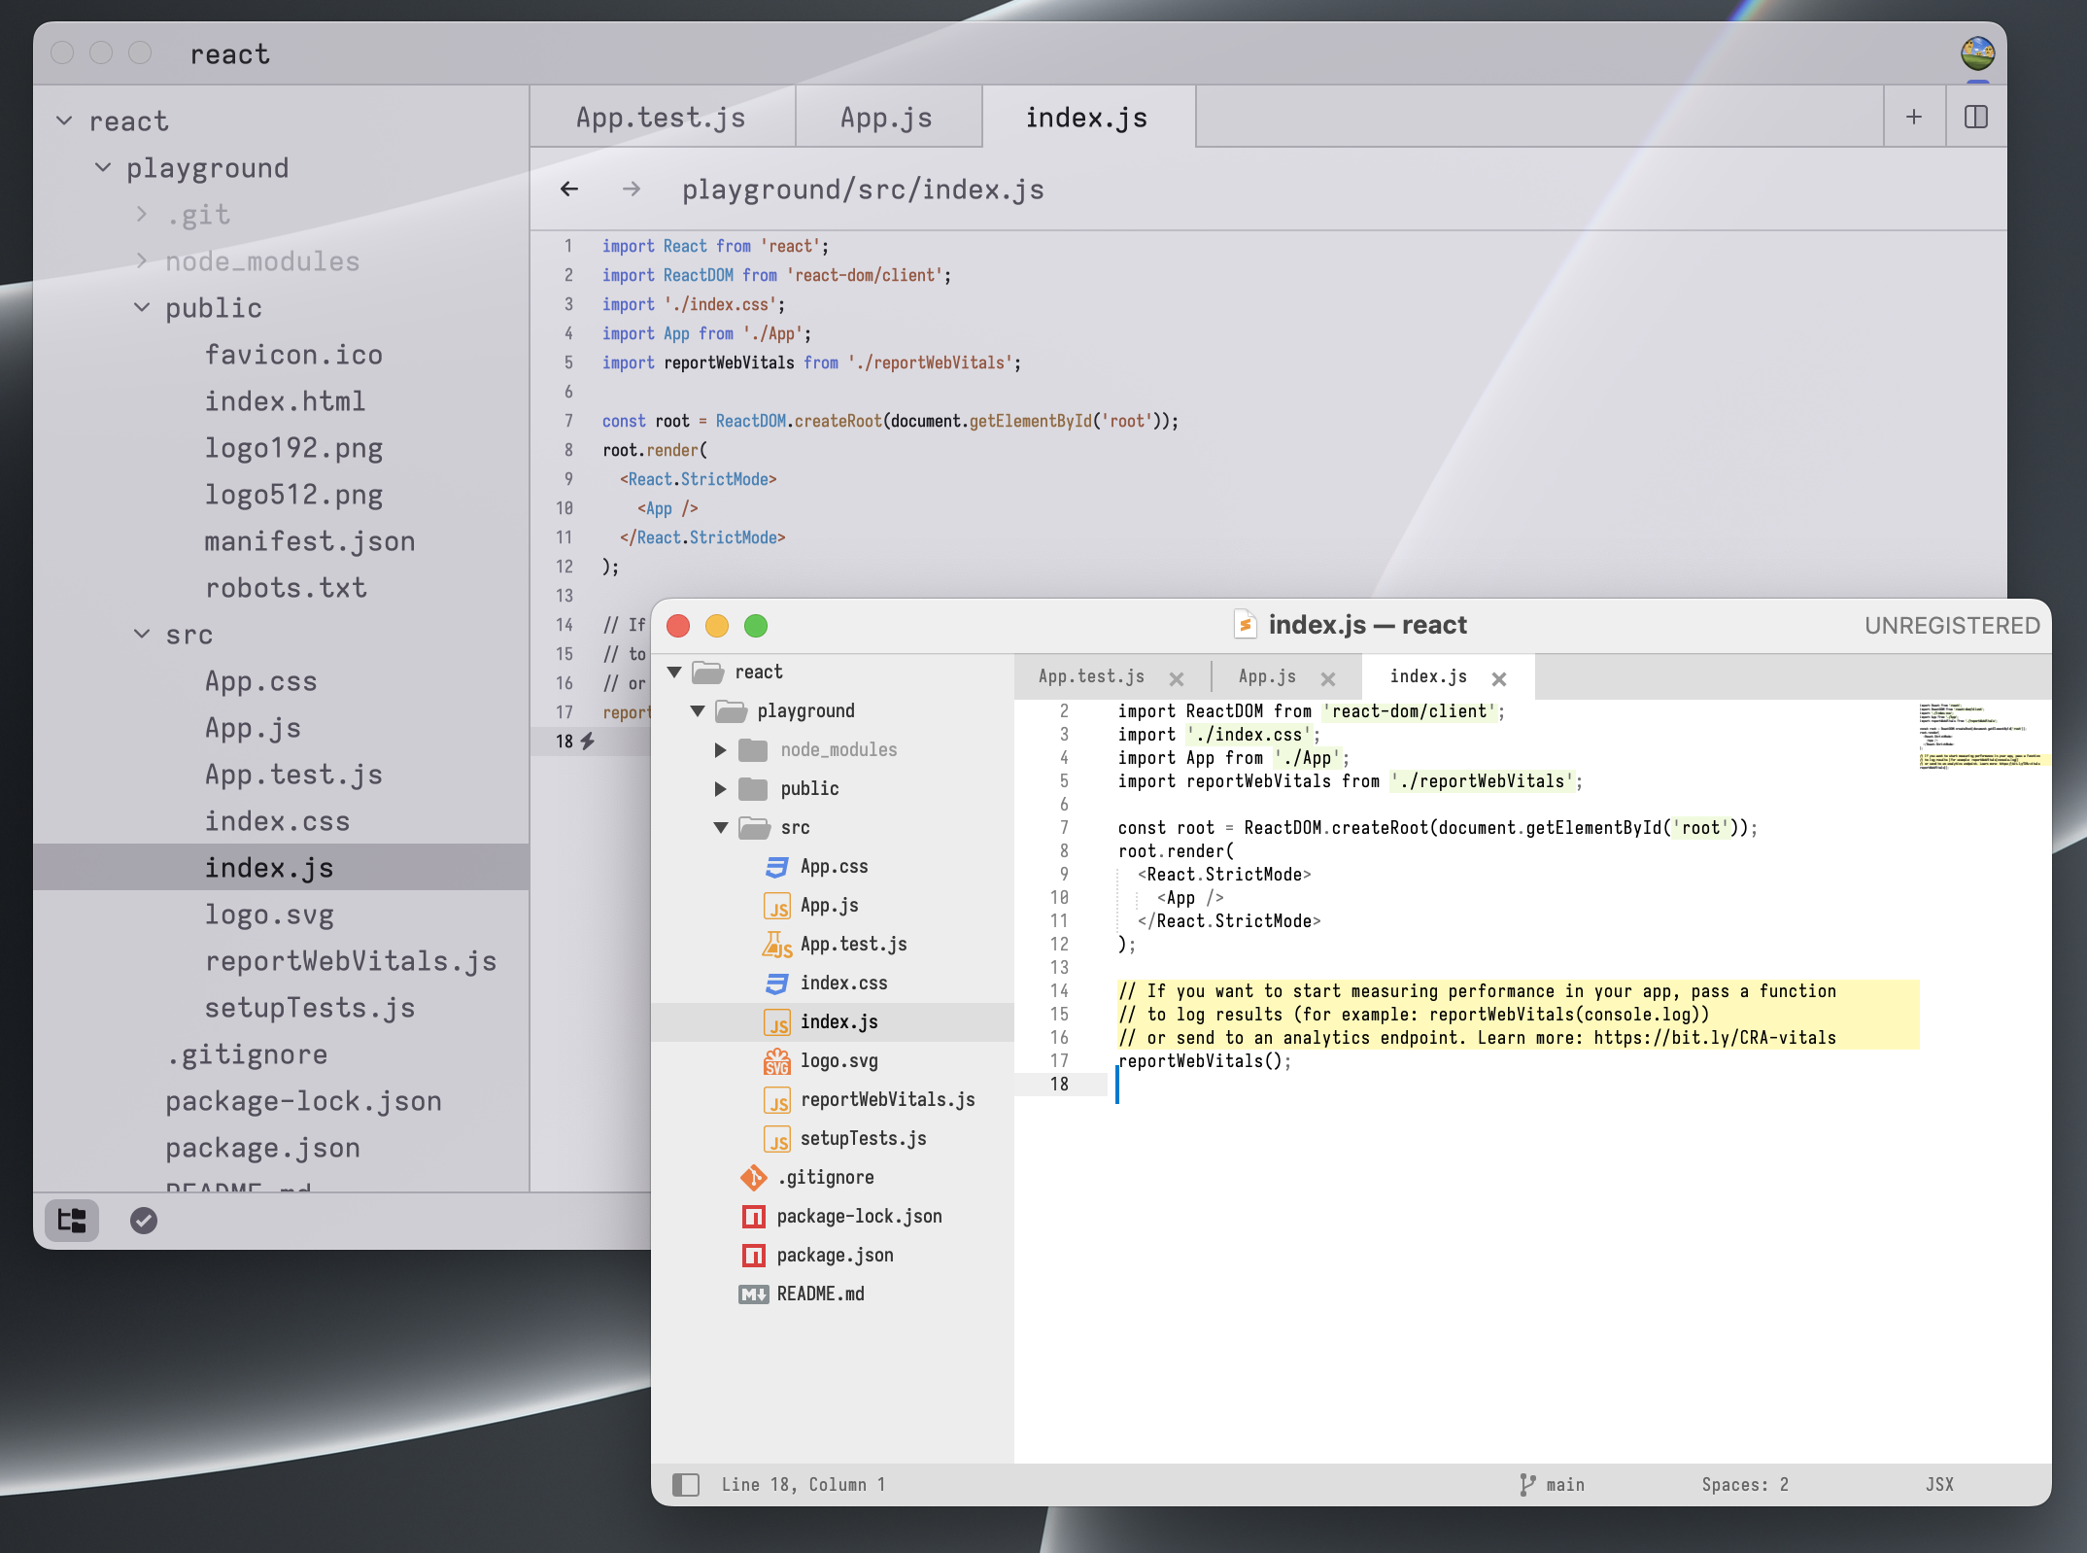Click the file tree sidebar icon
This screenshot has height=1553, width=2087.
pos(72,1221)
